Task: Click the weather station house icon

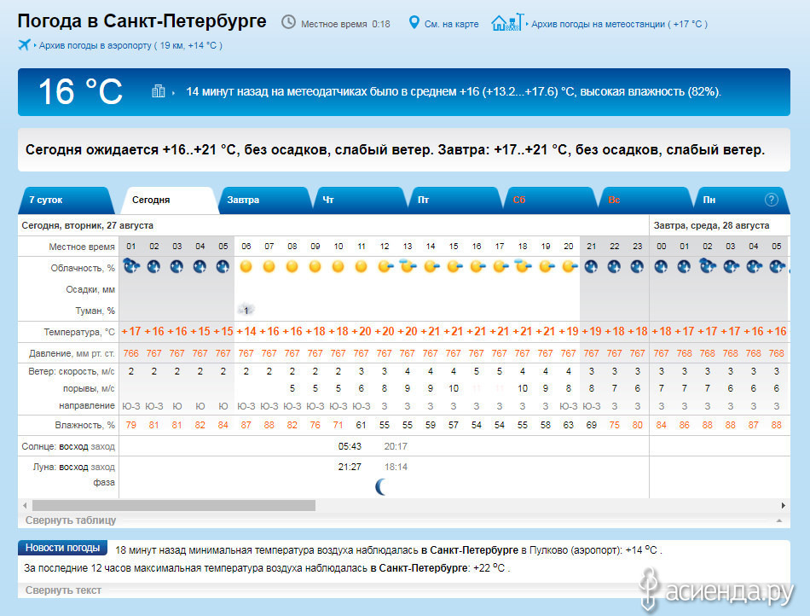Action: 506,22
